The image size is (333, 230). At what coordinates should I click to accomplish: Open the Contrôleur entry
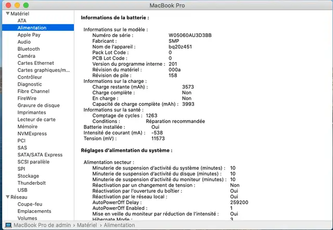[30, 77]
